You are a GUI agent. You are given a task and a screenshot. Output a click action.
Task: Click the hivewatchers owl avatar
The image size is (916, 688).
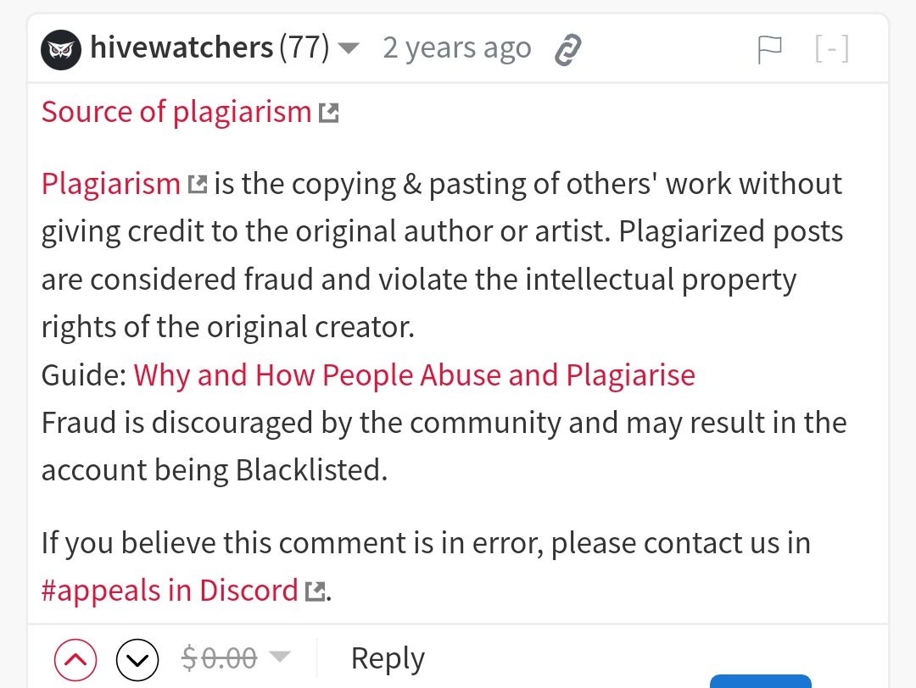[x=61, y=49]
